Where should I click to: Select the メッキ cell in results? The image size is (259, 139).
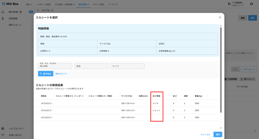point(155,103)
